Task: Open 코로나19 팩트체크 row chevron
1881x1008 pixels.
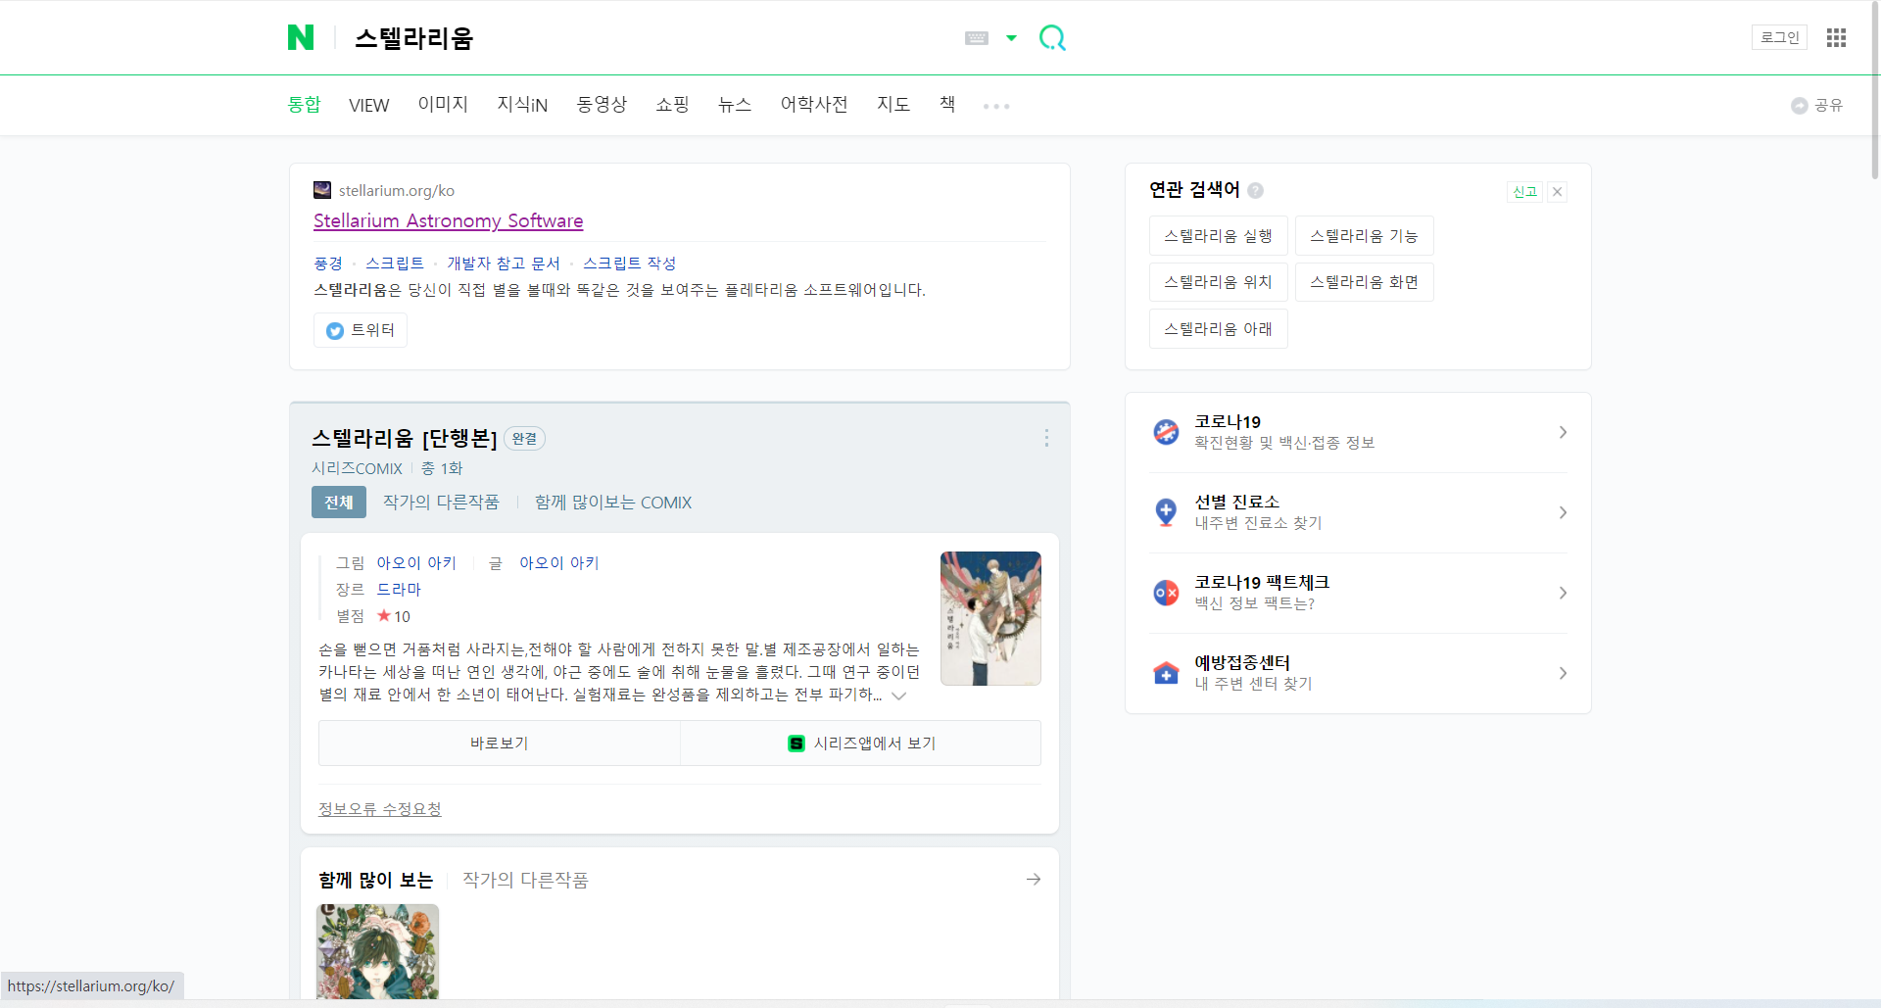Action: [x=1563, y=593]
